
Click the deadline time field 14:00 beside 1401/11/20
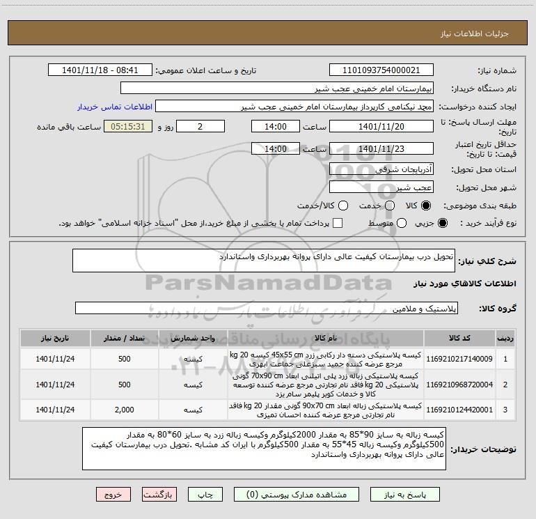276,126
